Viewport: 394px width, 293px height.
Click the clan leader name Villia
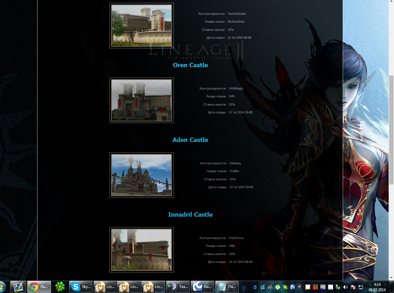click(x=232, y=246)
